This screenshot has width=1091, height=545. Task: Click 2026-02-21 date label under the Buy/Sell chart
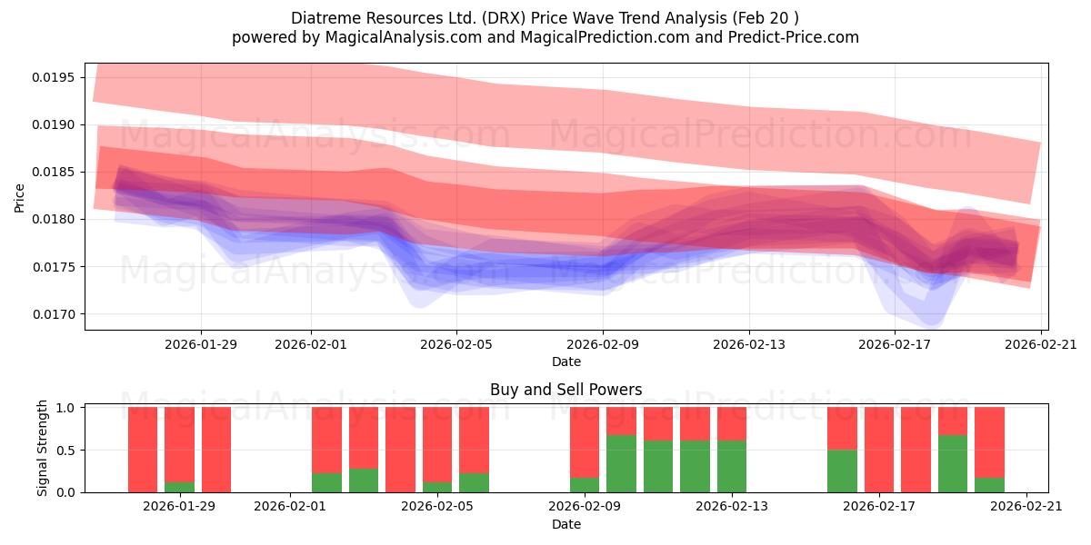point(1026,507)
